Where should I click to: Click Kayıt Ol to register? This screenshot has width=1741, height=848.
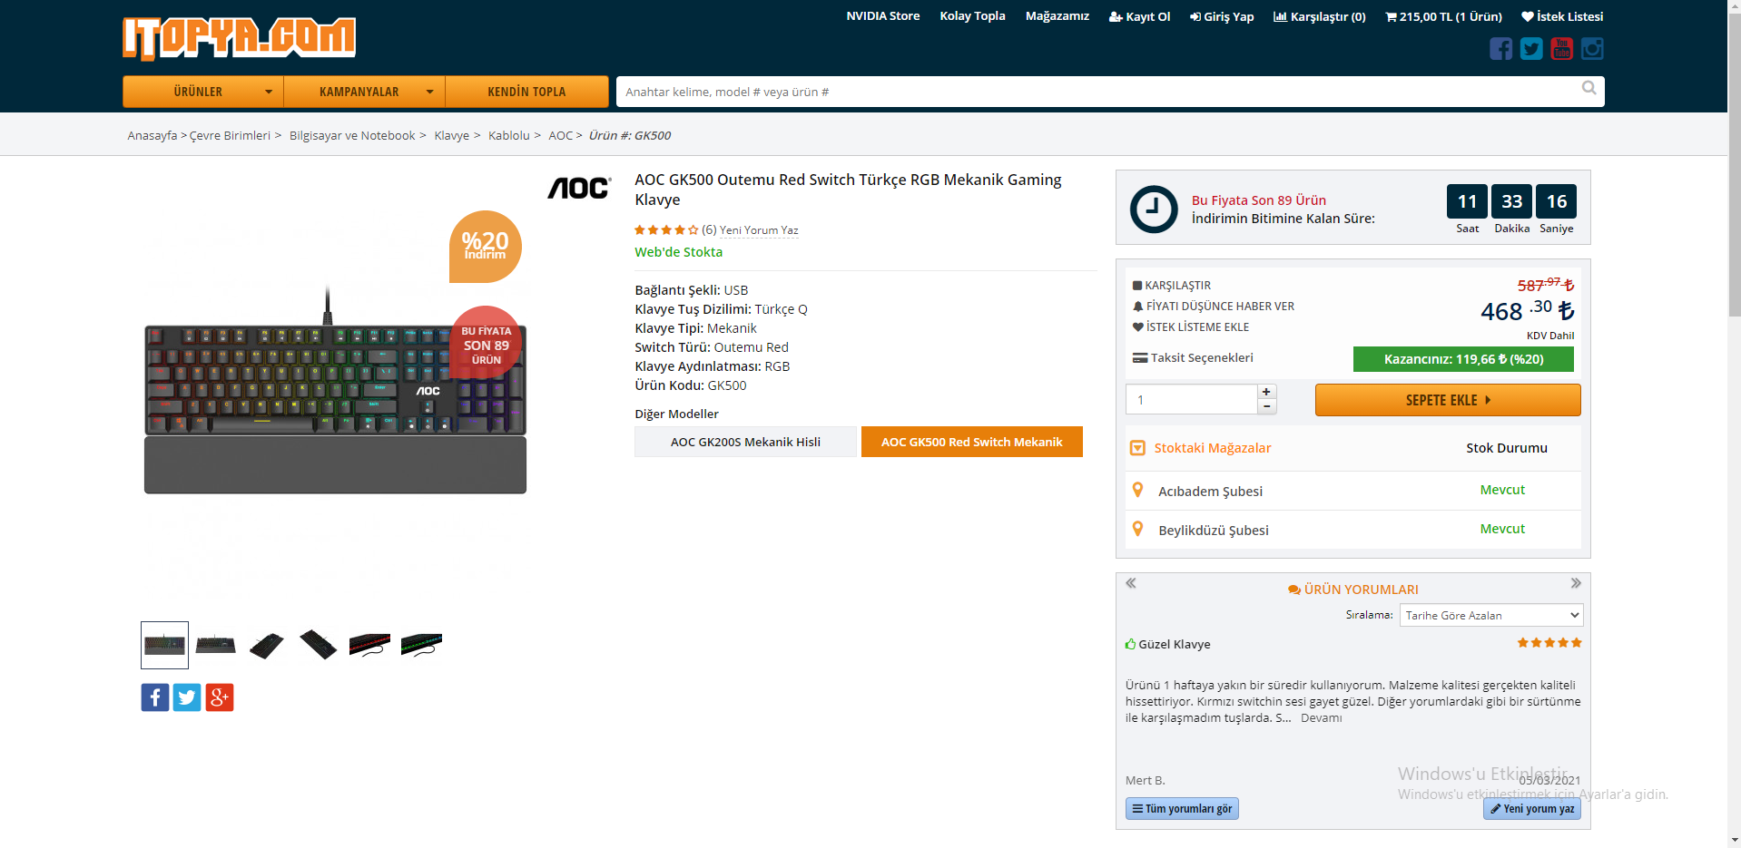click(1139, 16)
